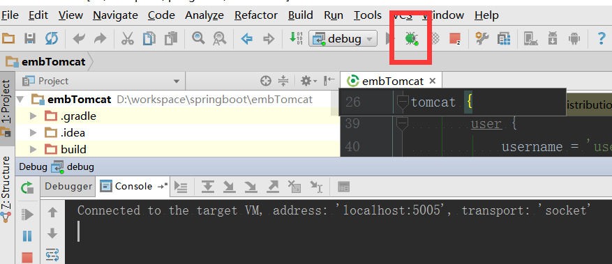Open the debug run configuration dropdown
Viewport: 612px width, 264px height.
click(x=343, y=38)
